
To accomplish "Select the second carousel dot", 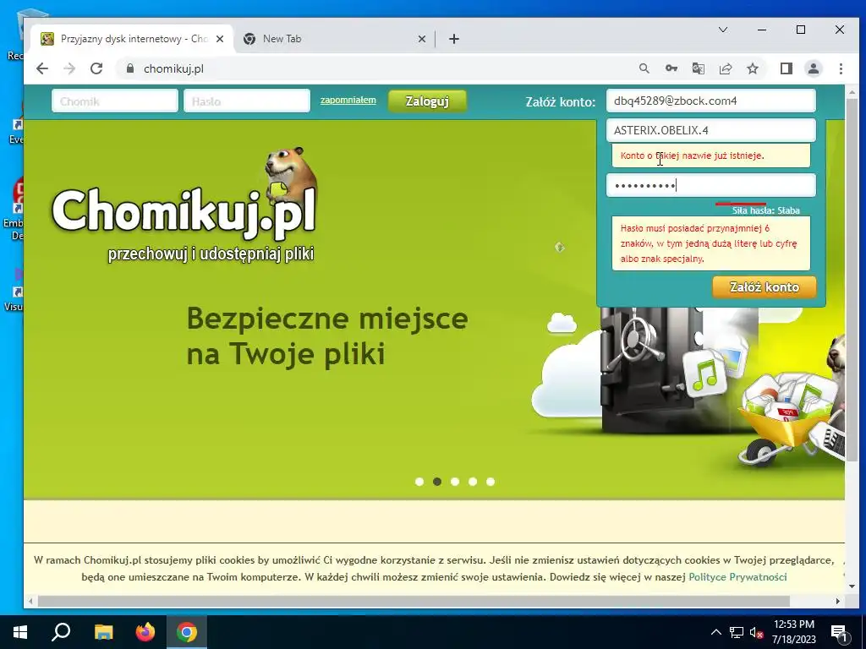I will tap(437, 482).
